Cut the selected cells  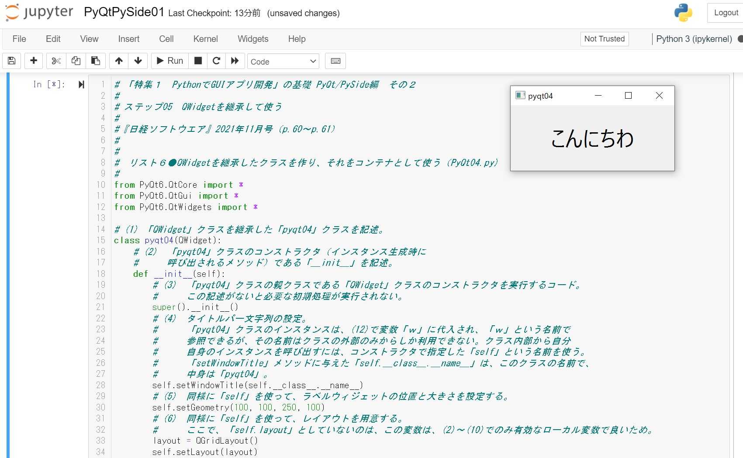pos(55,61)
